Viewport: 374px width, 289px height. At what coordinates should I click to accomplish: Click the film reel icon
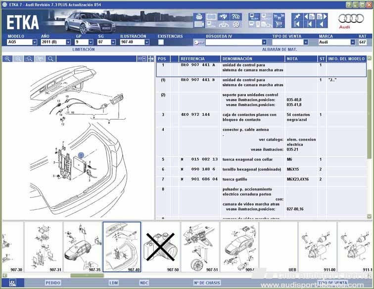[x=235, y=24]
